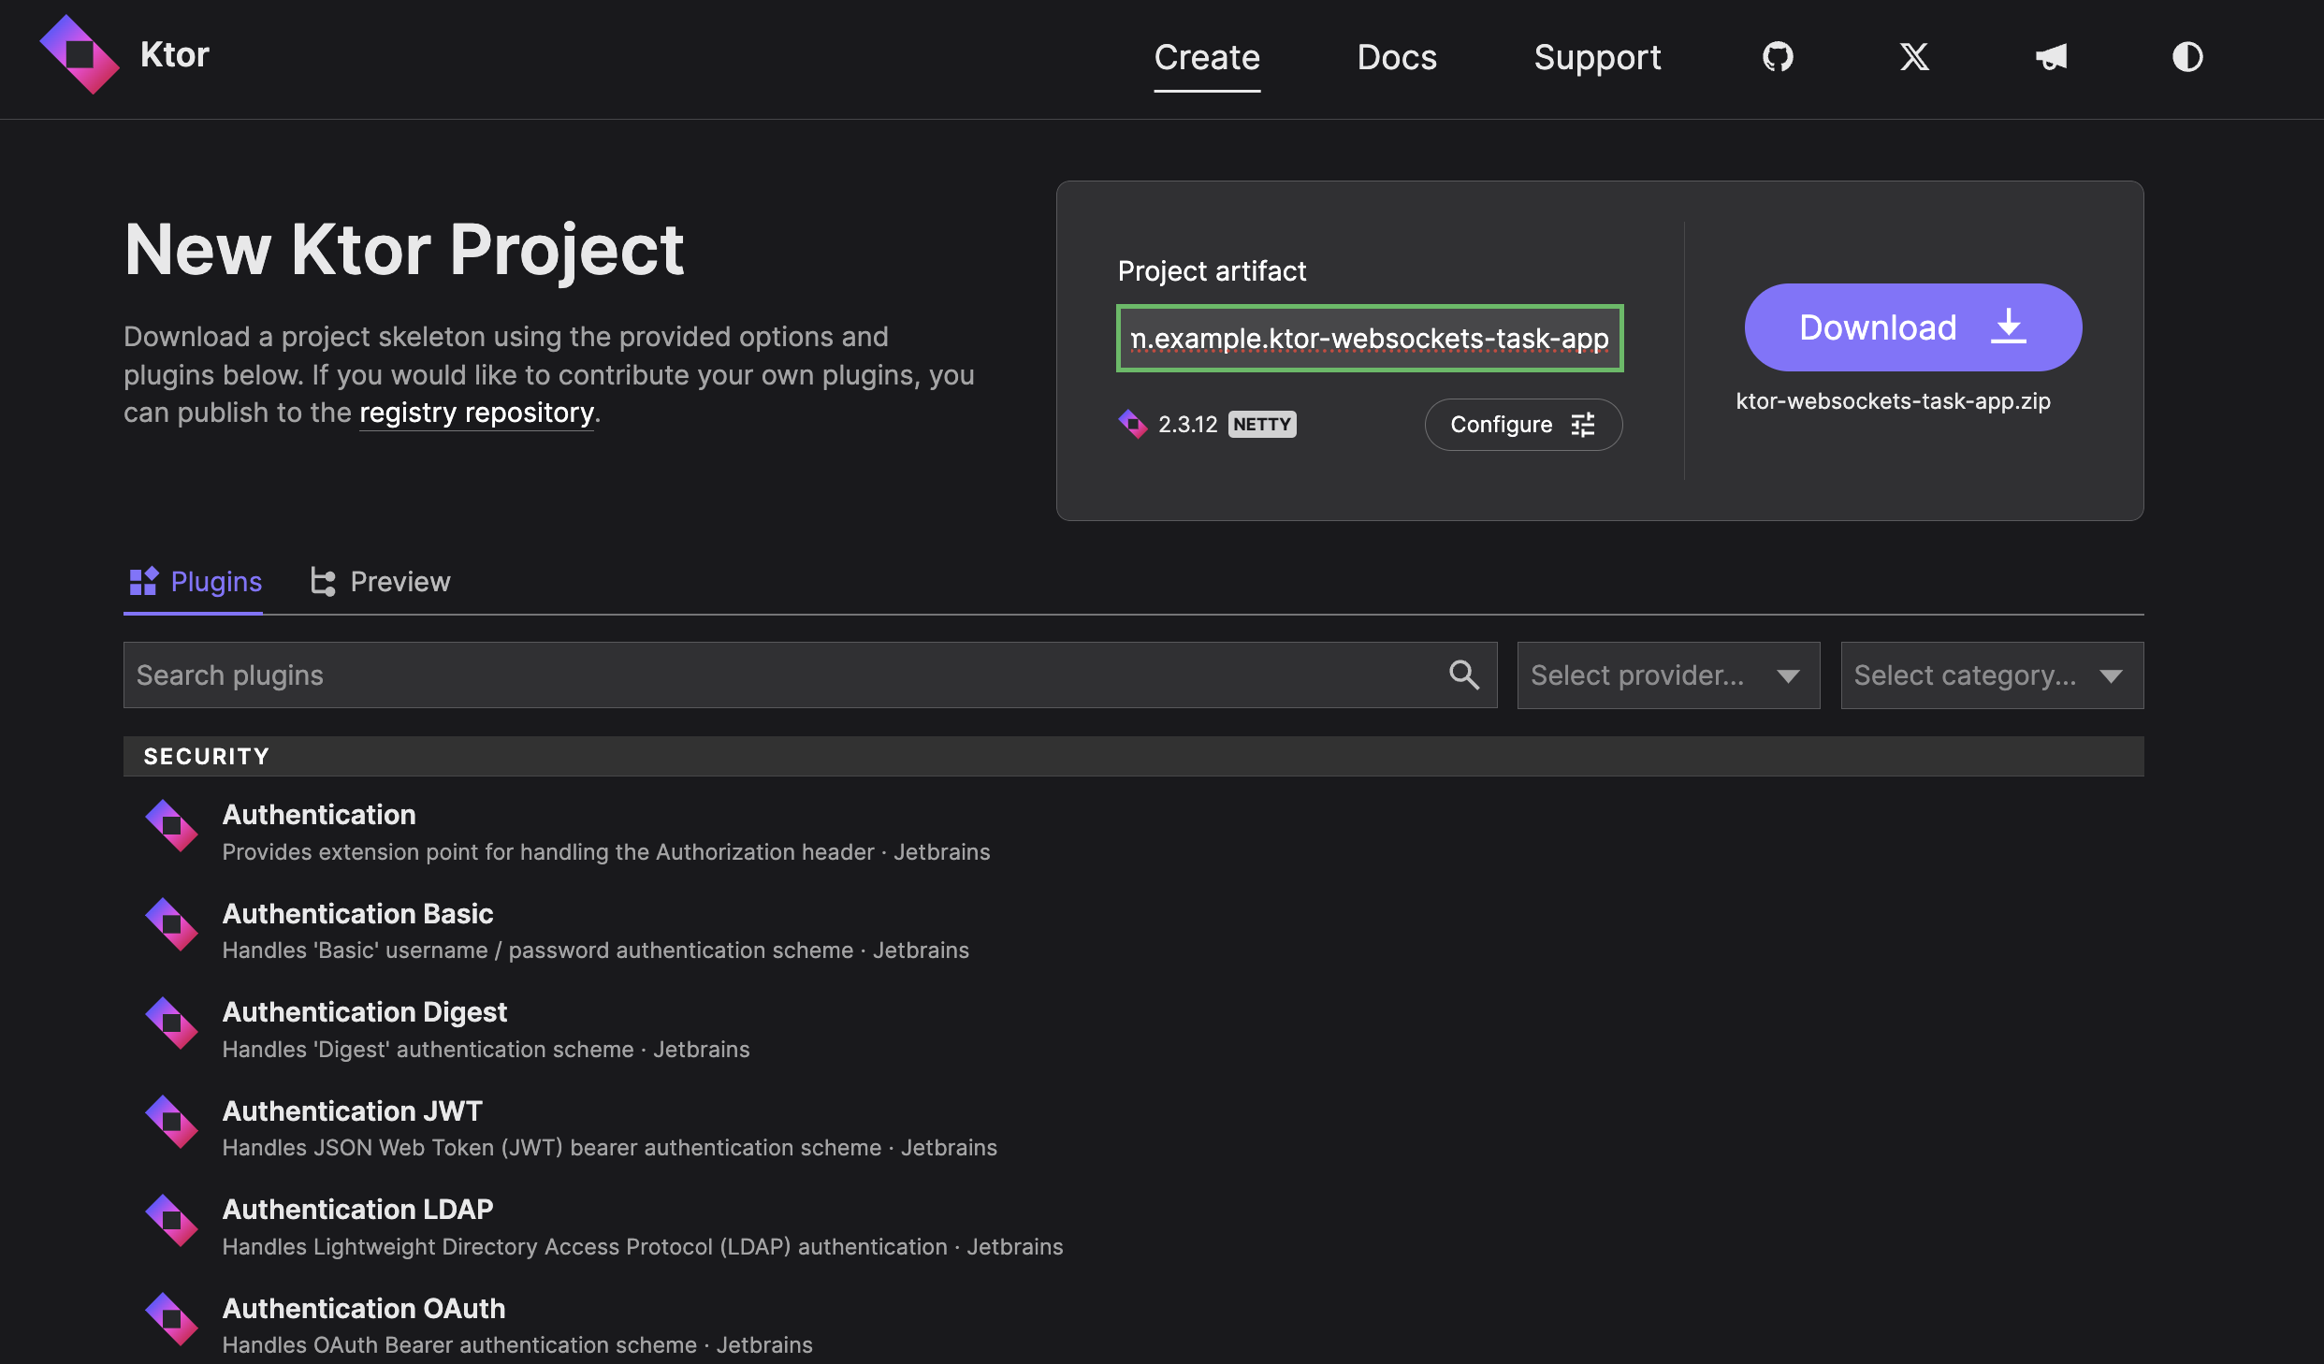The image size is (2324, 1364).
Task: Focus the Search plugins field
Action: 810,675
